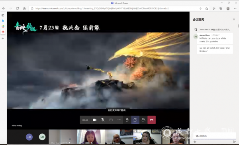Unmute the microphone in the call toolbar
239x145 pixels.
coord(103,120)
